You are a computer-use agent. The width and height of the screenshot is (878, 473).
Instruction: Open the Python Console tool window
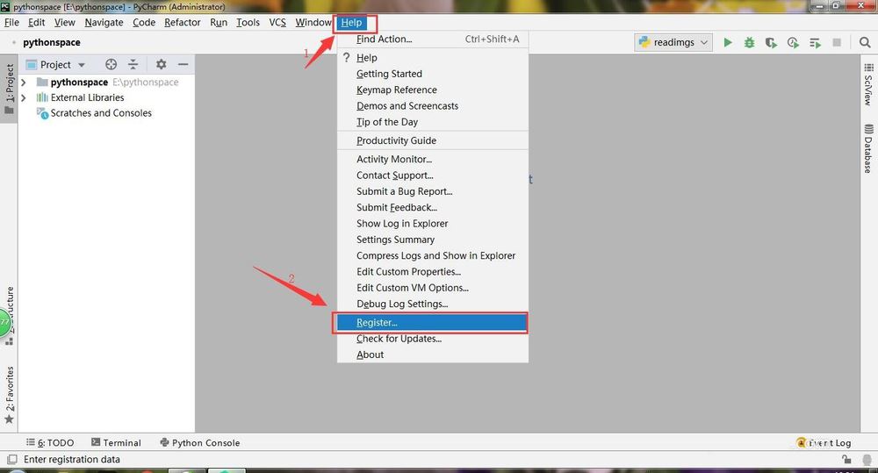coord(200,443)
